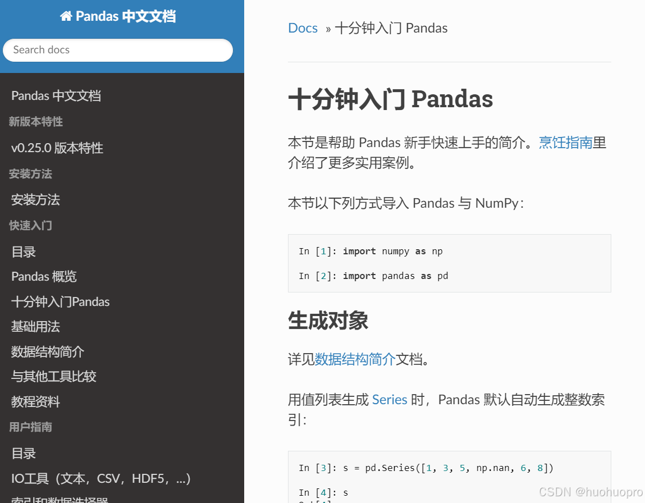This screenshot has height=503, width=645.
Task: Click the 生成对象 section heading
Action: [328, 321]
